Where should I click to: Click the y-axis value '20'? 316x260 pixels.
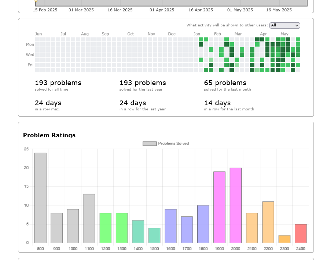pyautogui.click(x=26, y=168)
